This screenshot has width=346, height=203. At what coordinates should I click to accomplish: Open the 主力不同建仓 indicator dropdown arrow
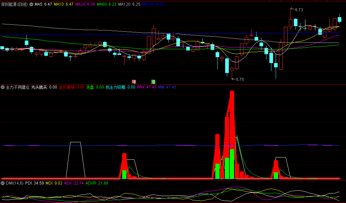3,87
